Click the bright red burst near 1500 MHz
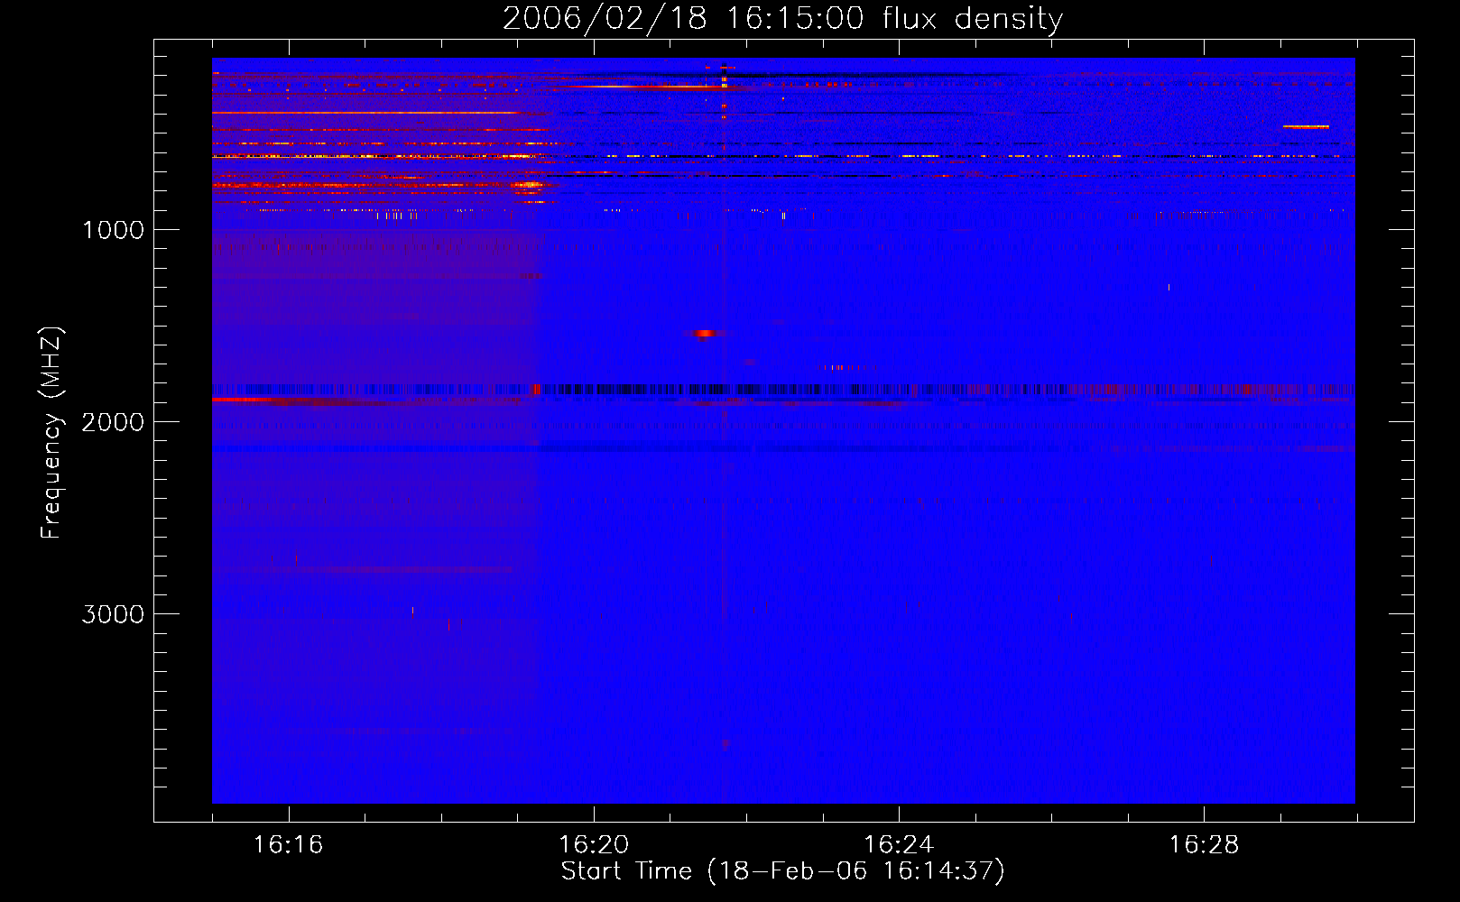This screenshot has height=902, width=1460. click(x=704, y=334)
